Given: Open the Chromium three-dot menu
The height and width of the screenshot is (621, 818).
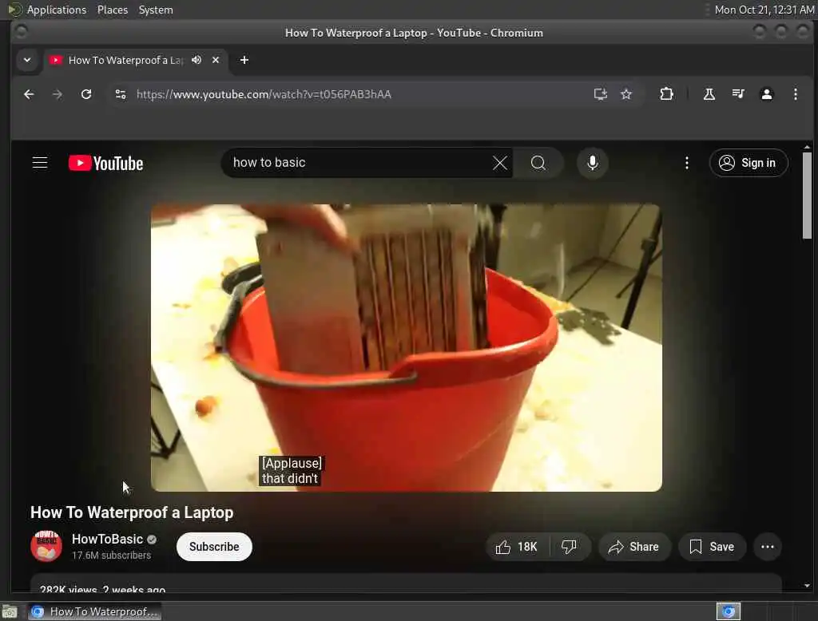Looking at the screenshot, I should point(795,94).
